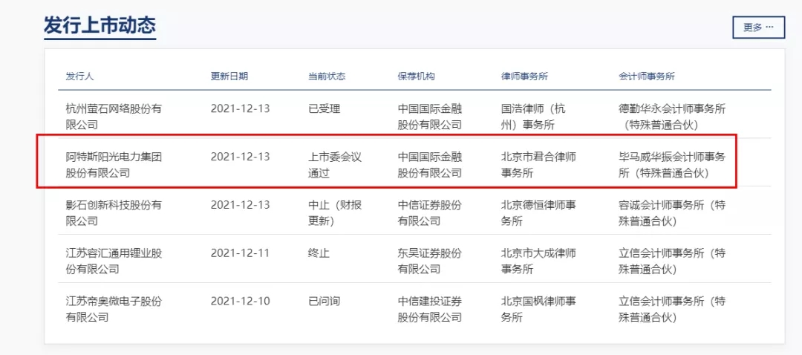This screenshot has width=802, height=355.
Task: Click the 会计师事务所 column header
Action: coord(646,76)
